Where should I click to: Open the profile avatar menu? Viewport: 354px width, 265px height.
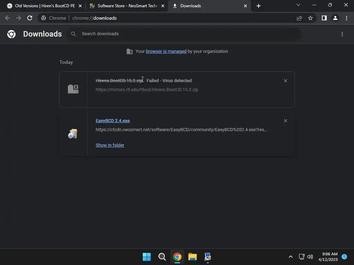tap(335, 18)
